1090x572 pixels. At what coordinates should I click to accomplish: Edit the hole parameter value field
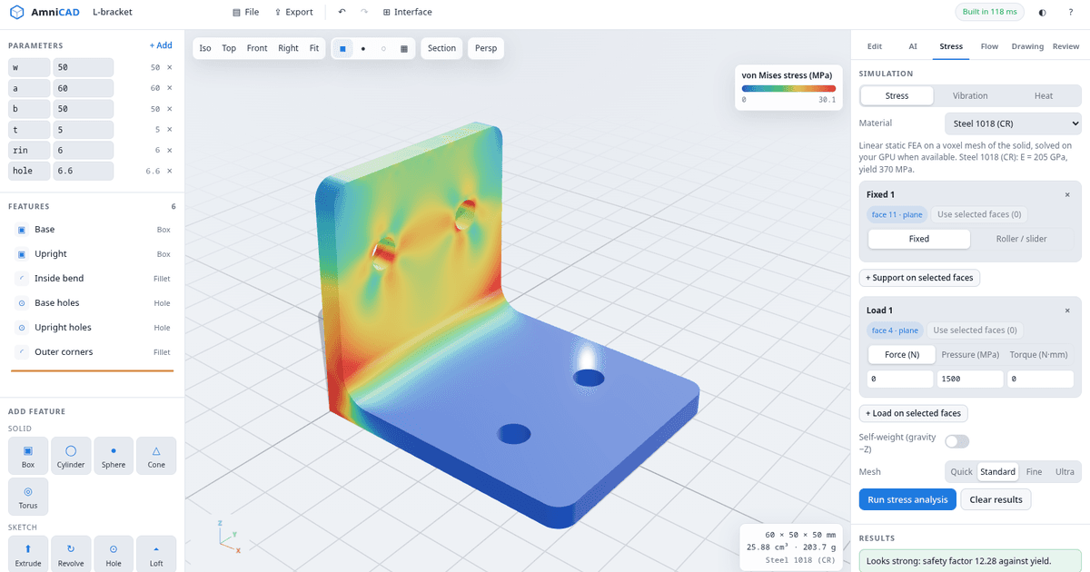83,171
